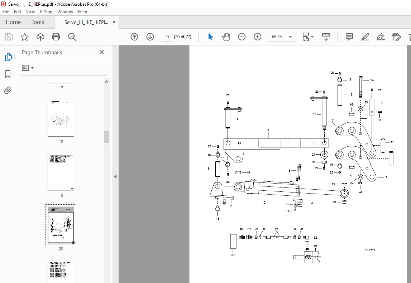Click the thumbnails scrollbar up arrow

106,82
